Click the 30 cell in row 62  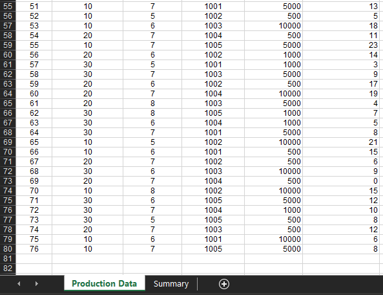87,74
